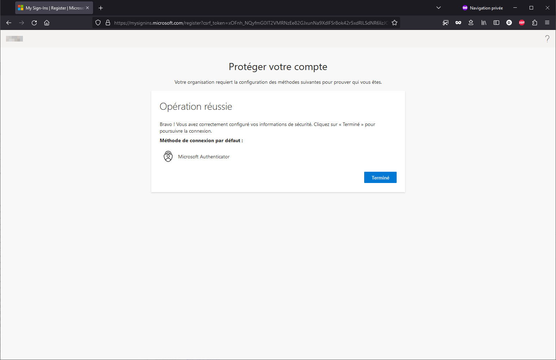Image resolution: width=556 pixels, height=360 pixels.
Task: Click the screenshot scissors extension icon
Action: pos(446,23)
